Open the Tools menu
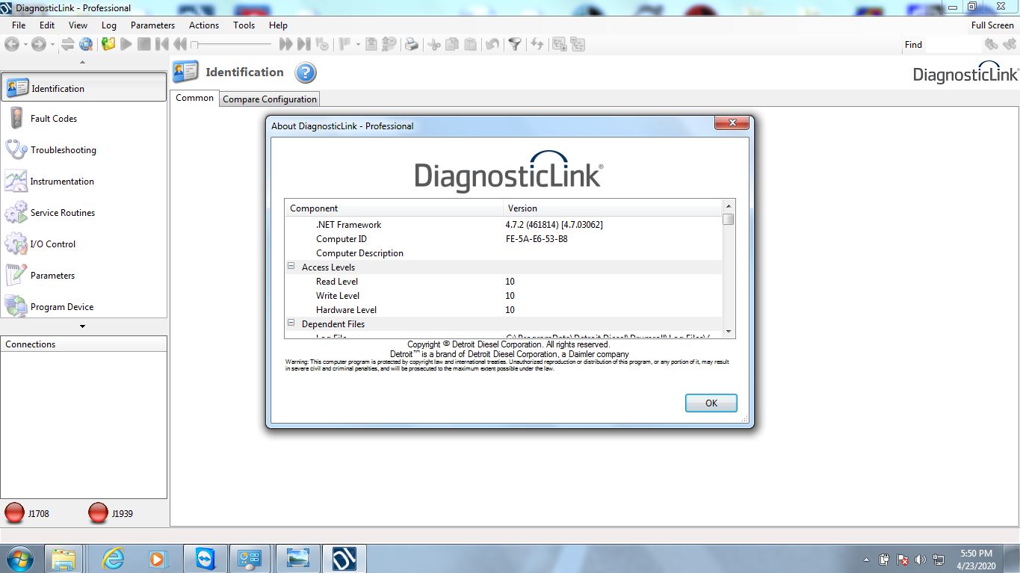Screen dimensions: 1020x573 244,25
